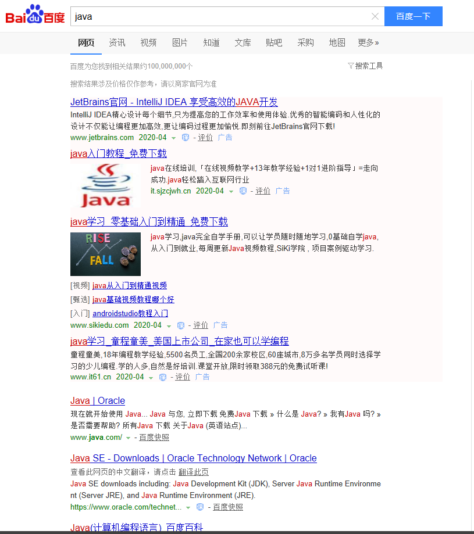Switch to the 视频 tab
474x534 pixels.
[x=148, y=42]
